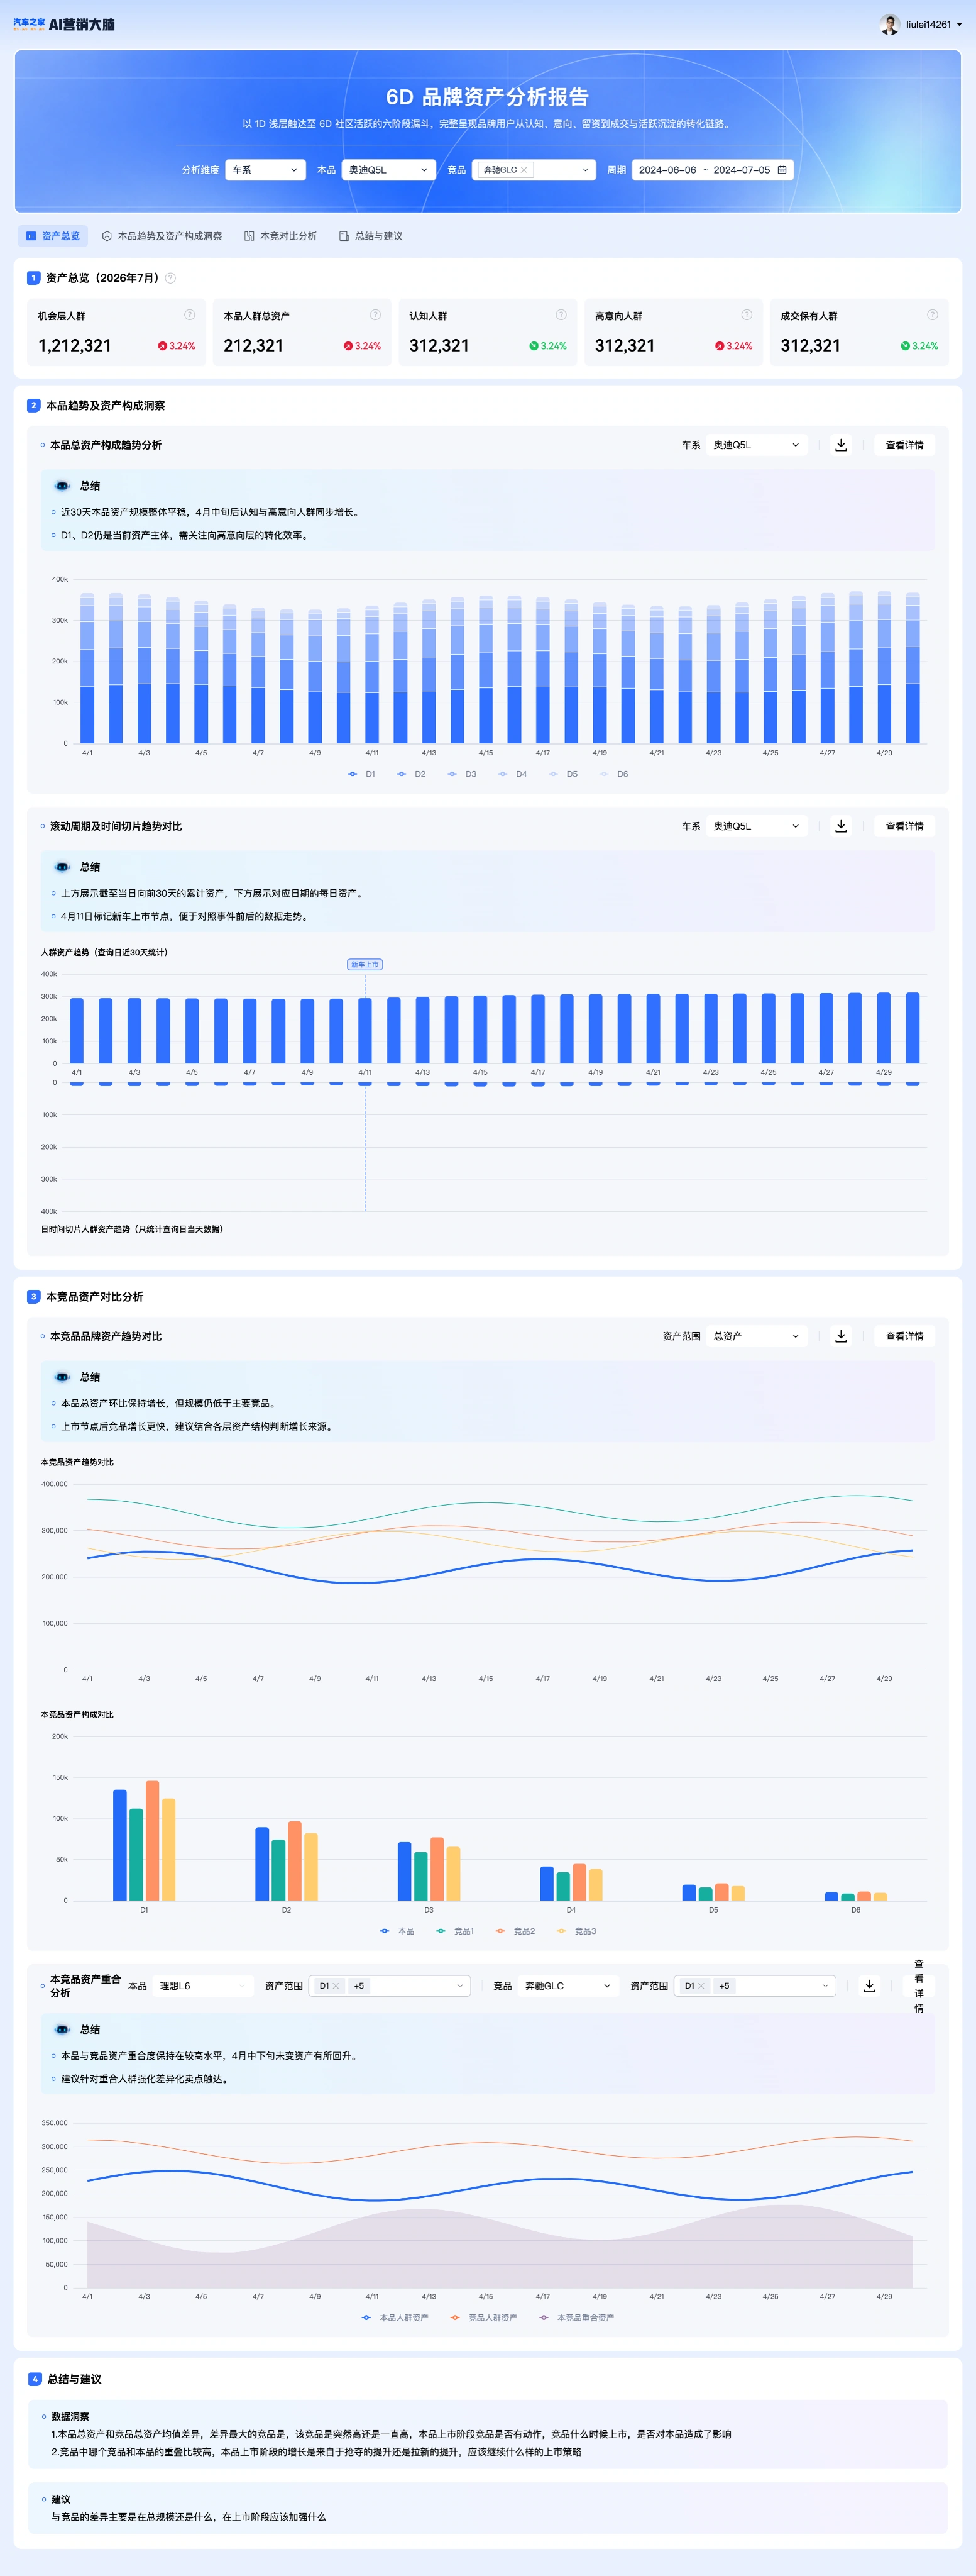The width and height of the screenshot is (976, 2576).
Task: Download the 本竞品品牌资产趋势对比 chart
Action: 841,1336
